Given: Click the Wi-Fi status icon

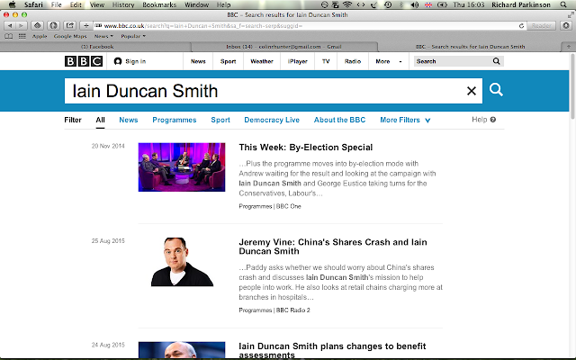Looking at the screenshot, I should point(347,4).
